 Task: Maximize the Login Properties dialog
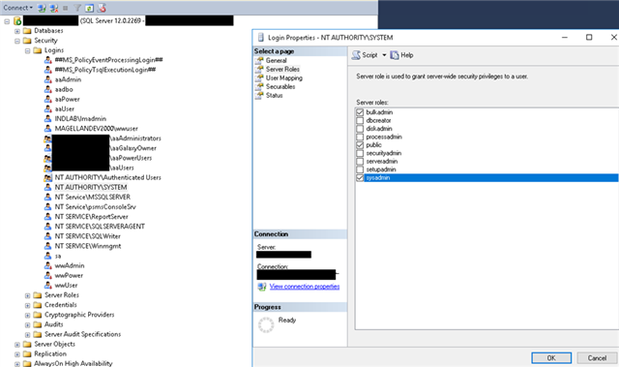589,37
